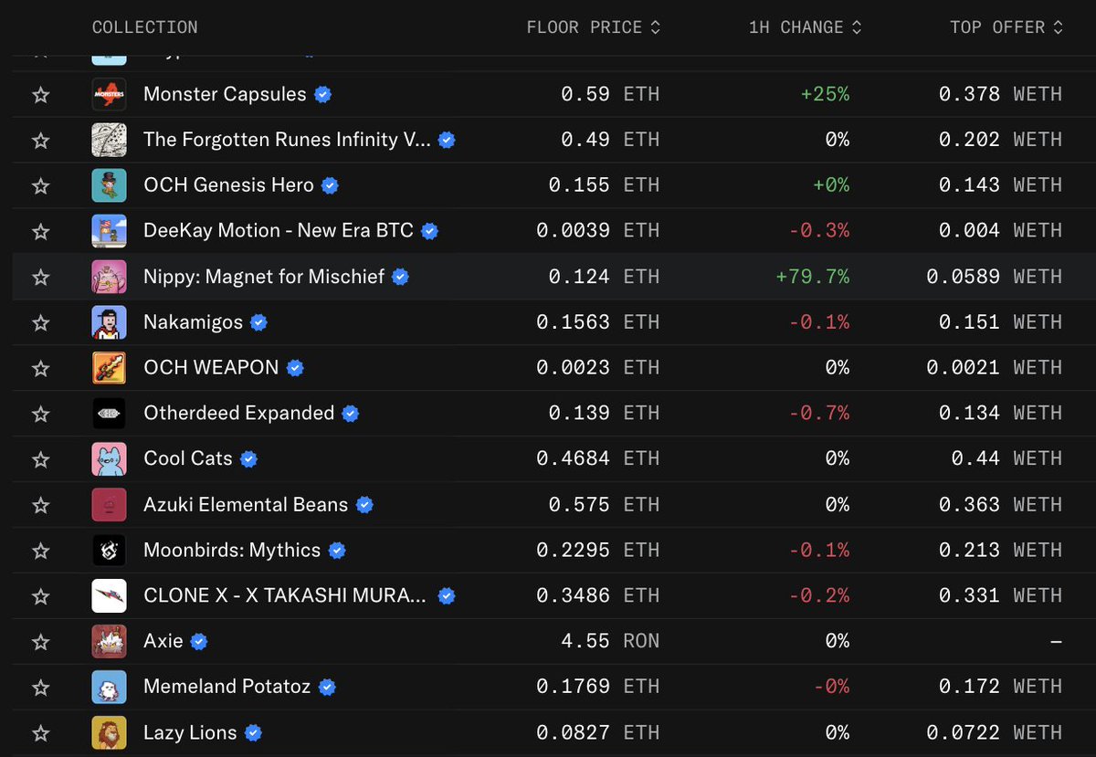The image size is (1096, 757).
Task: Sort by 1H Change column
Action: (805, 27)
